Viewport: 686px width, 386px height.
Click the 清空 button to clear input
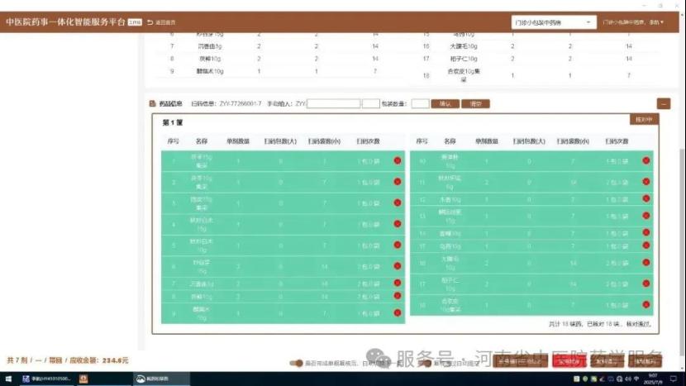pyautogui.click(x=475, y=103)
